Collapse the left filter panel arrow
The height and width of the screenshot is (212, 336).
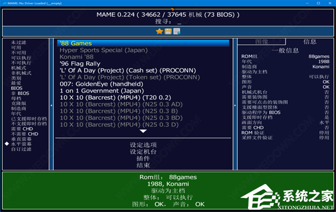51,105
